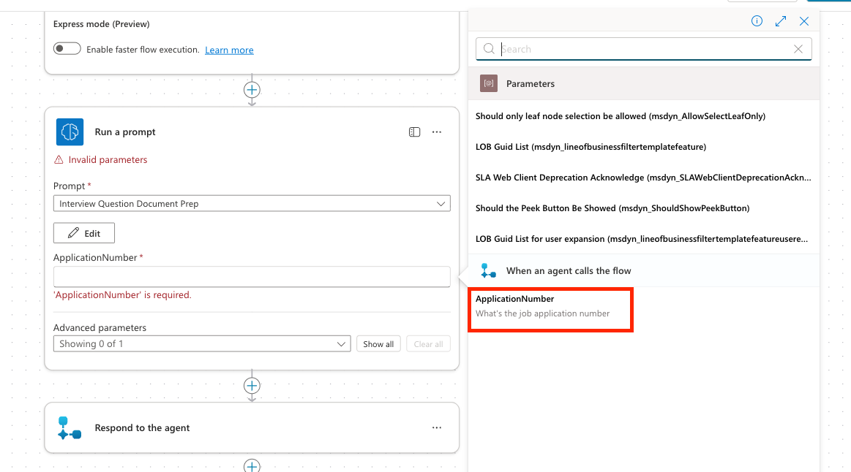Click the add step plus below Run a prompt
This screenshot has width=851, height=472.
point(252,386)
